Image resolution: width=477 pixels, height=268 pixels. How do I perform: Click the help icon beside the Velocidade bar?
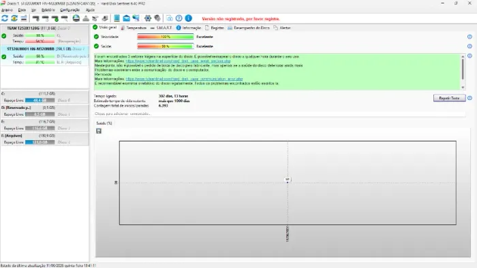click(x=470, y=37)
